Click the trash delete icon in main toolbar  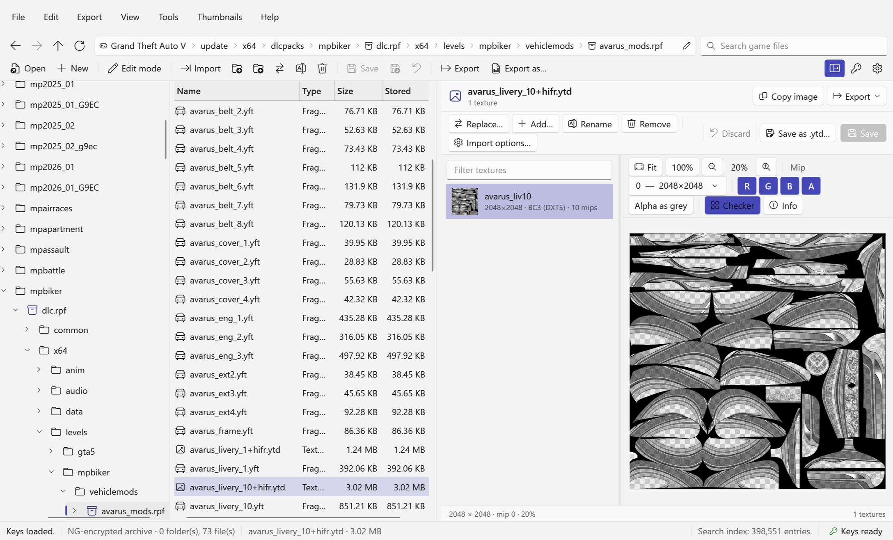pos(322,69)
